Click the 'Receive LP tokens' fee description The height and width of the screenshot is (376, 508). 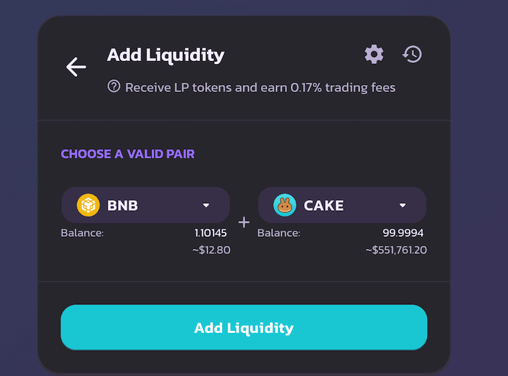[x=260, y=87]
